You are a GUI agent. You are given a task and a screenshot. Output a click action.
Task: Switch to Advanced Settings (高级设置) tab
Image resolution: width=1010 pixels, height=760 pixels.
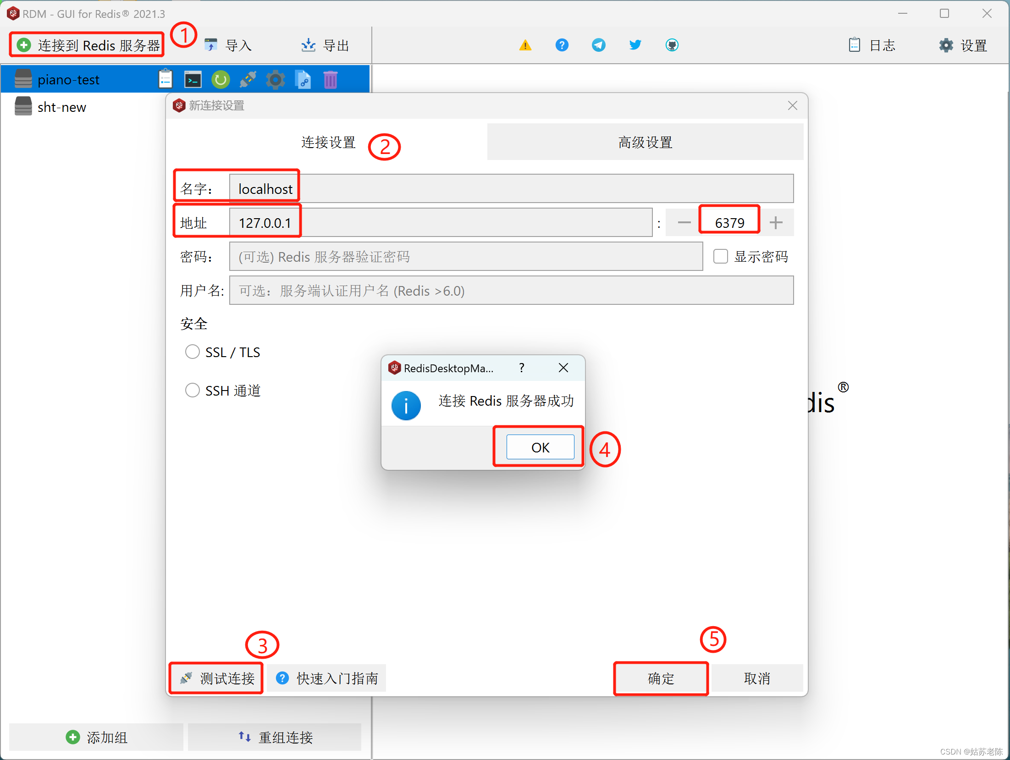pyautogui.click(x=645, y=142)
